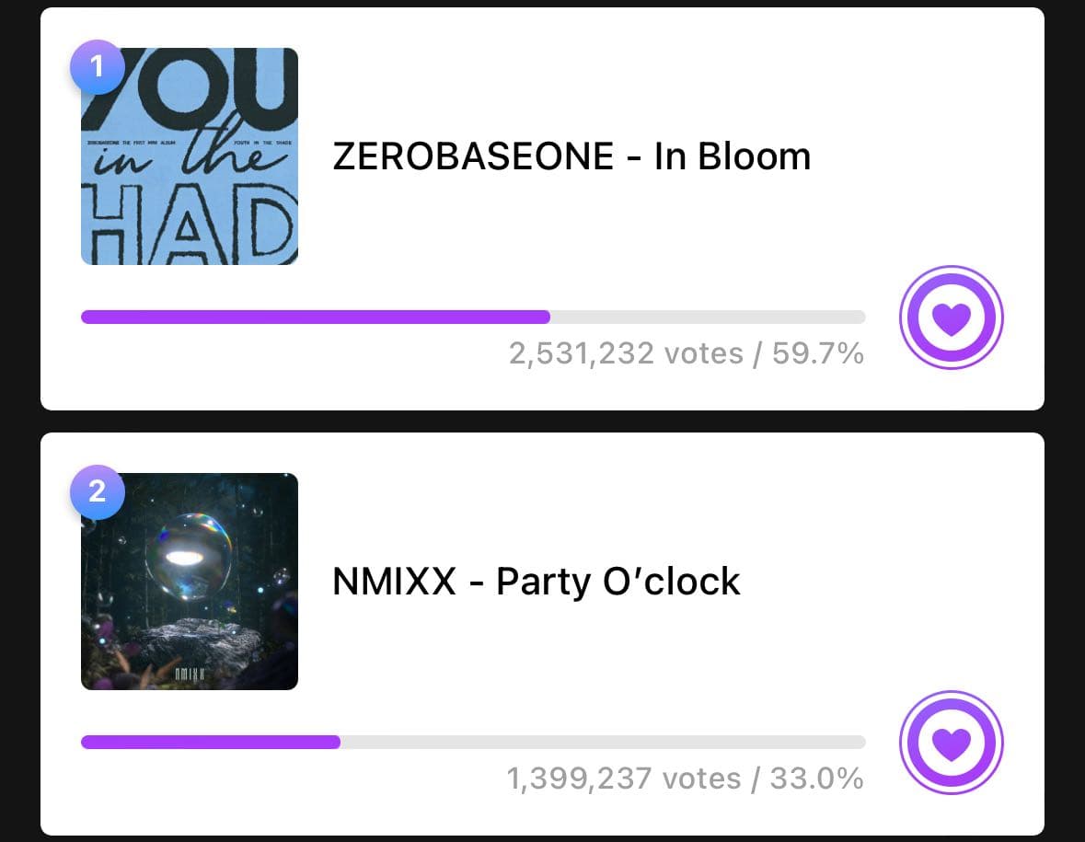
Task: Click the purple filled part of ZEROBASEONE's vote bar
Action: [315, 317]
